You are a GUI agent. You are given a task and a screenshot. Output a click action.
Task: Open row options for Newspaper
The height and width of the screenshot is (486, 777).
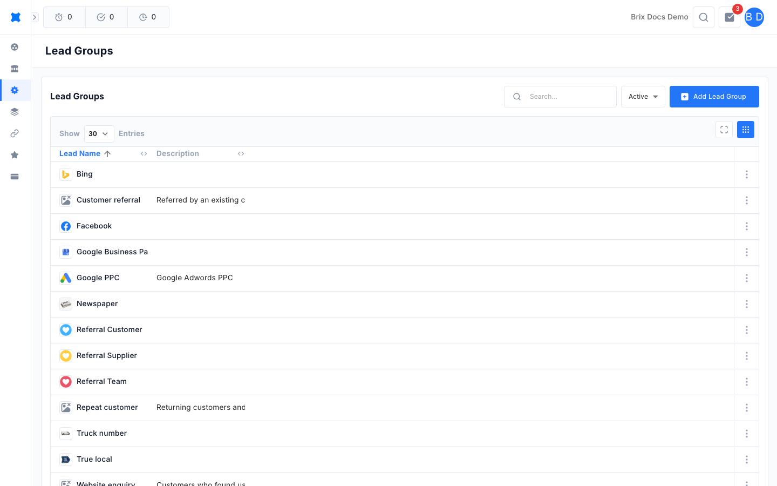(747, 304)
